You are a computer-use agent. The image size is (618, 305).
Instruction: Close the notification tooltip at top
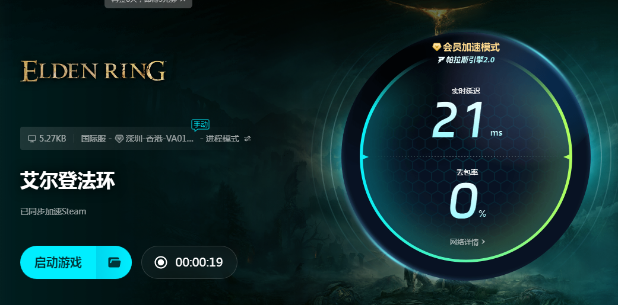[183, 1]
